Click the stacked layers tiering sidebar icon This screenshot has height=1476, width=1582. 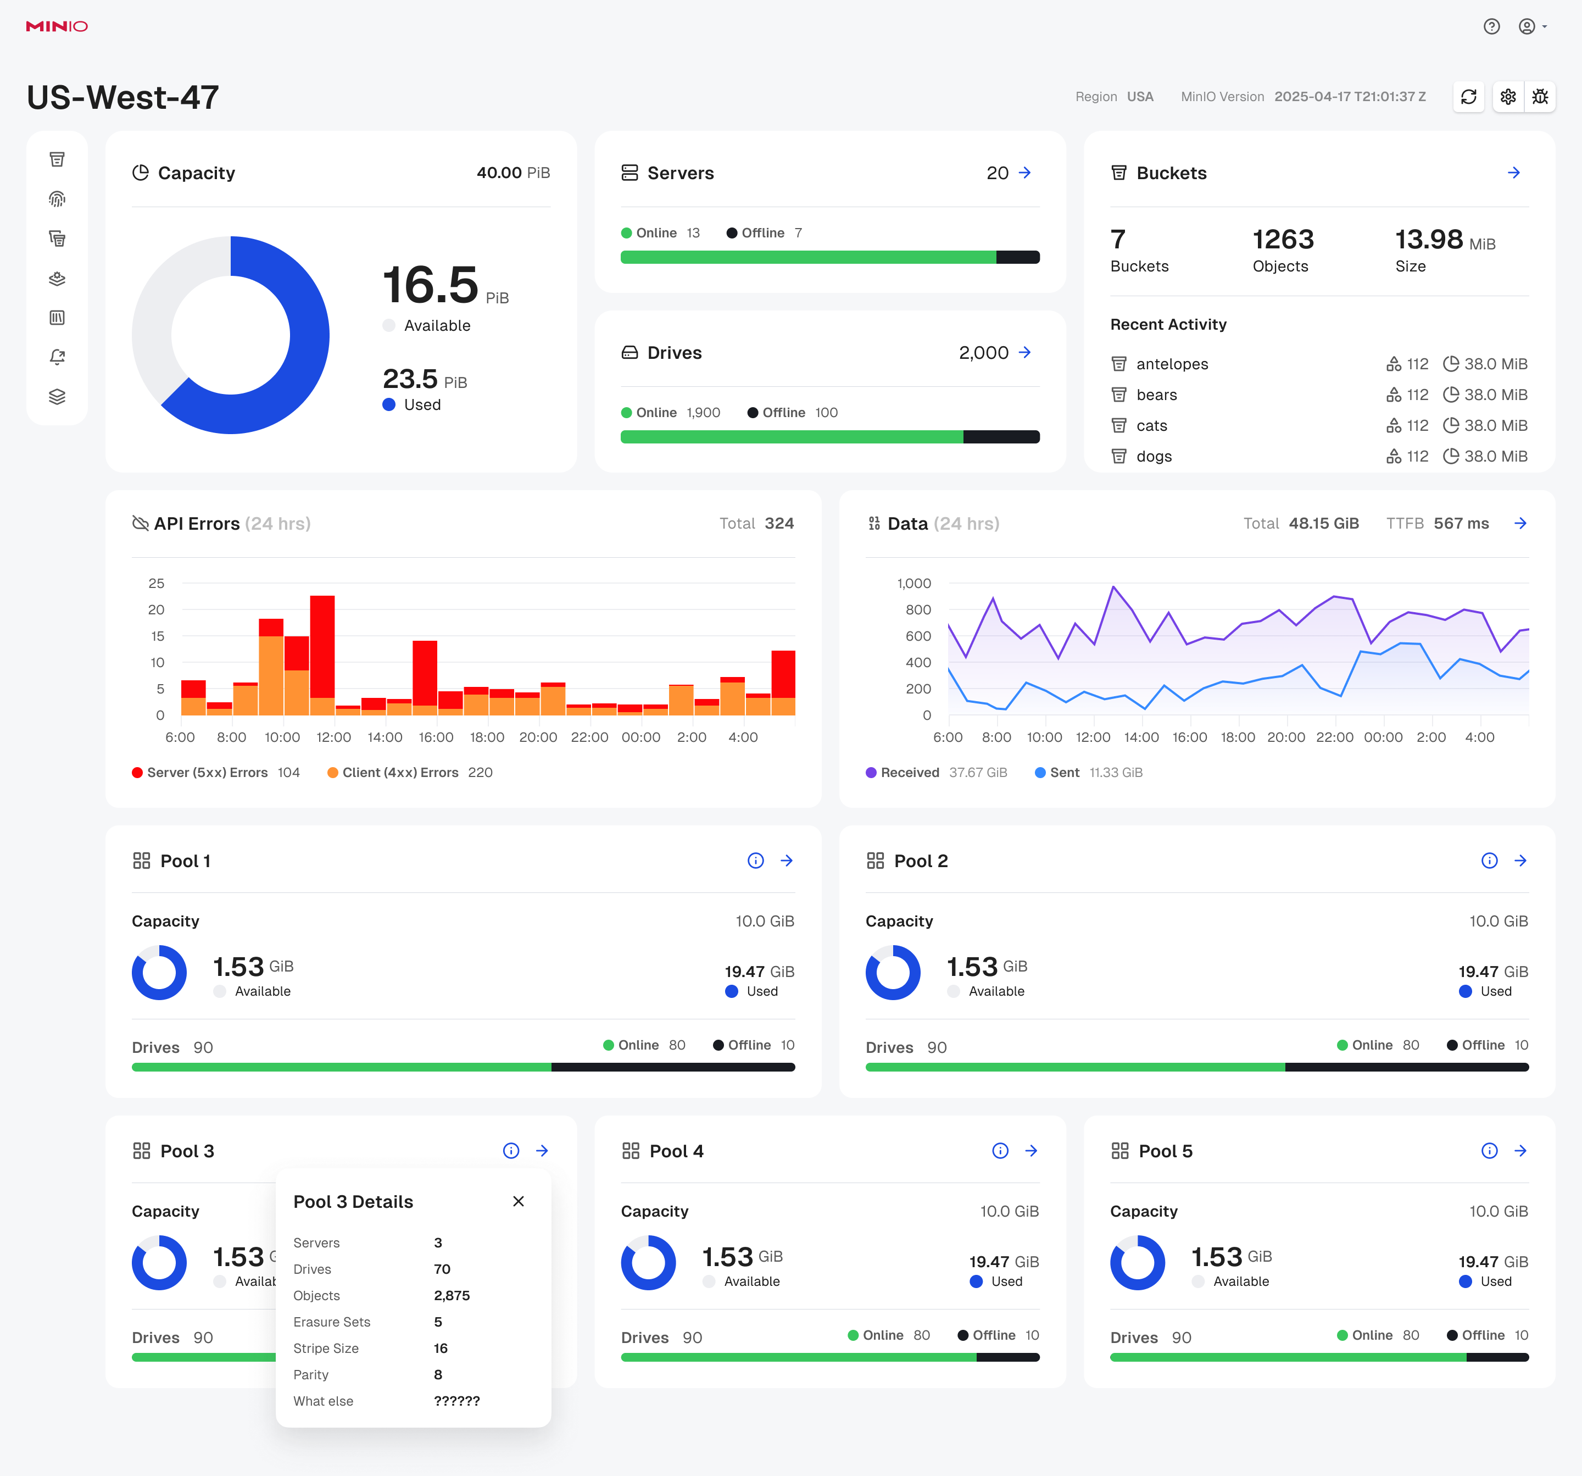pyautogui.click(x=57, y=396)
